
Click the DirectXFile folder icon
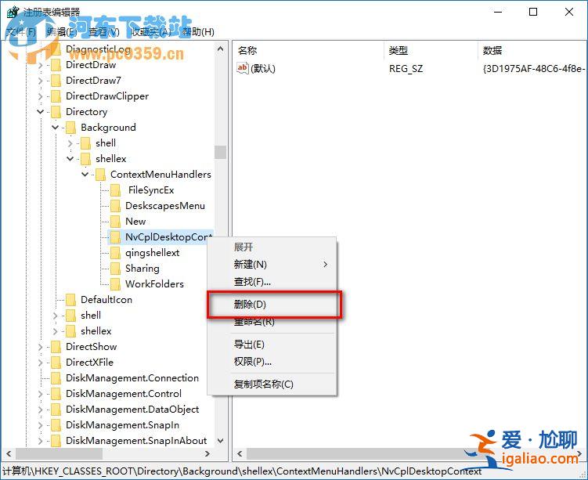56,363
